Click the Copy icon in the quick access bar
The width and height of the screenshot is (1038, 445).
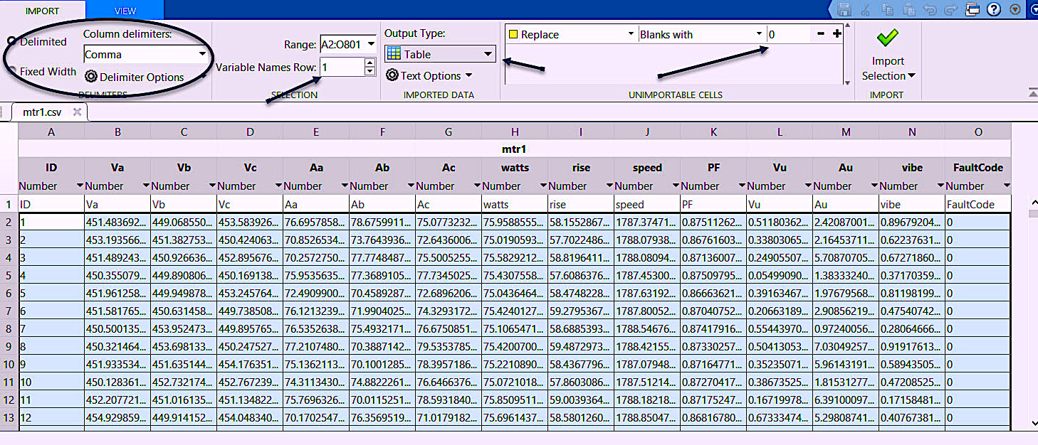pyautogui.click(x=887, y=9)
